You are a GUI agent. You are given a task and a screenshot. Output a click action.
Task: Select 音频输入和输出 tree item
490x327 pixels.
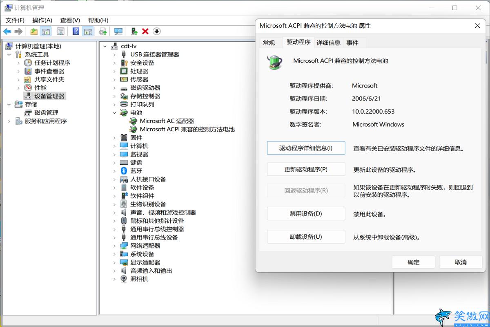151,271
